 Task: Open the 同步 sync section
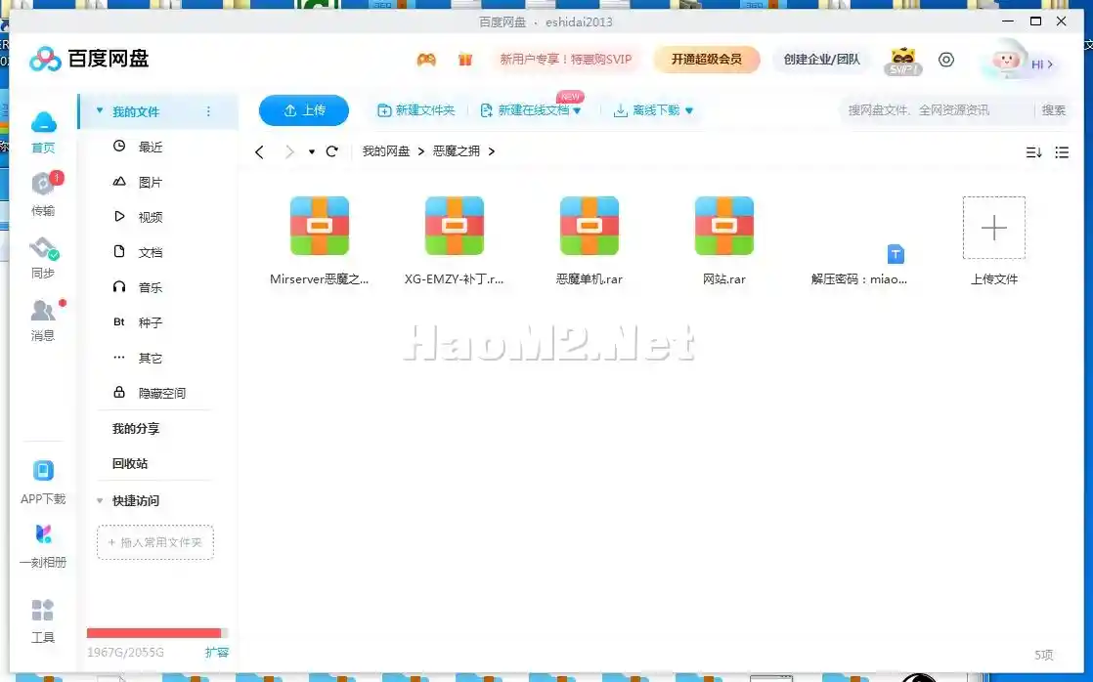[43, 257]
